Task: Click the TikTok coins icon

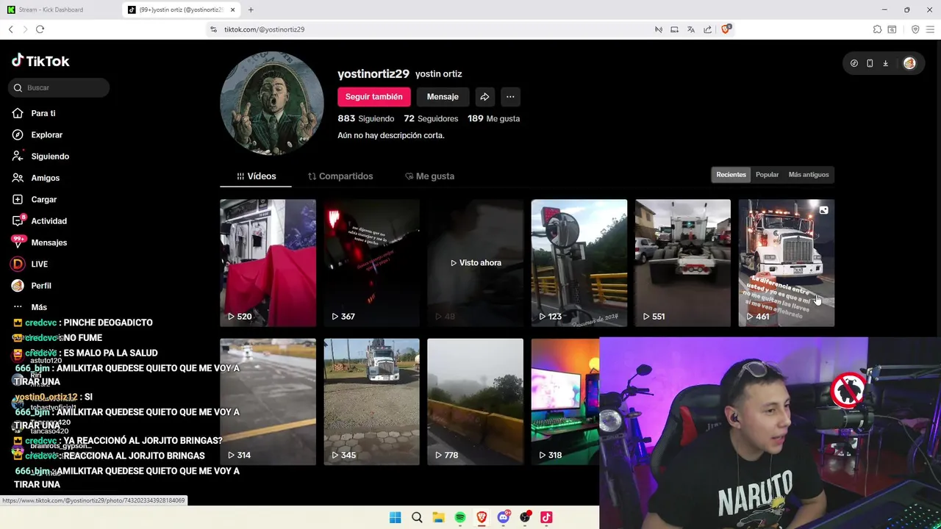Action: coord(854,63)
